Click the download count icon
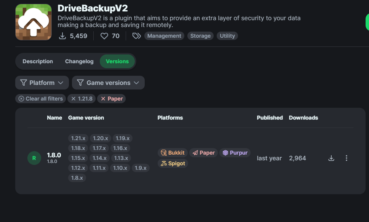Viewport: 369px width, 222px height. [62, 36]
